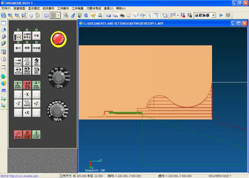Open the SSCNC swansc.com link
The height and width of the screenshot is (178, 249).
tap(19, 176)
